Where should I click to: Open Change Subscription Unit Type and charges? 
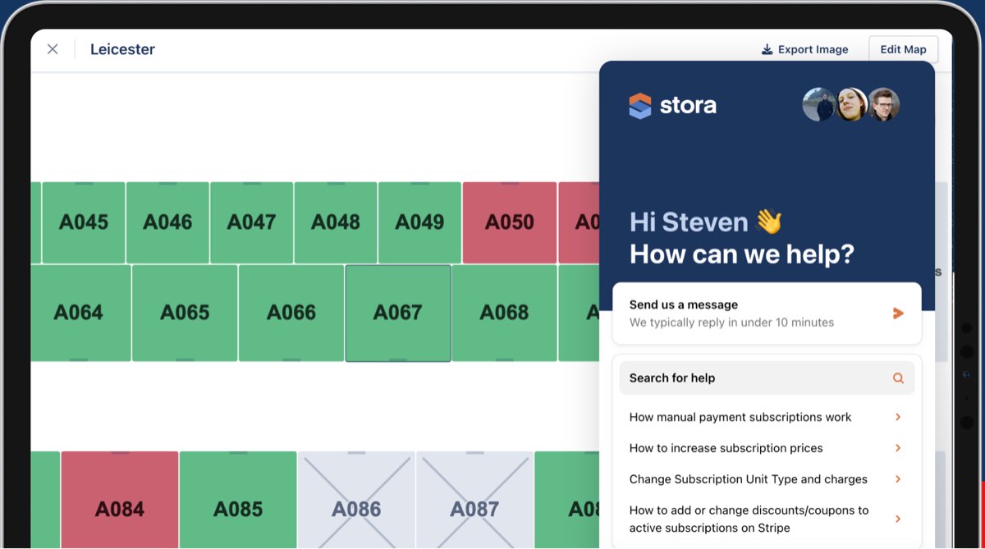[767, 479]
